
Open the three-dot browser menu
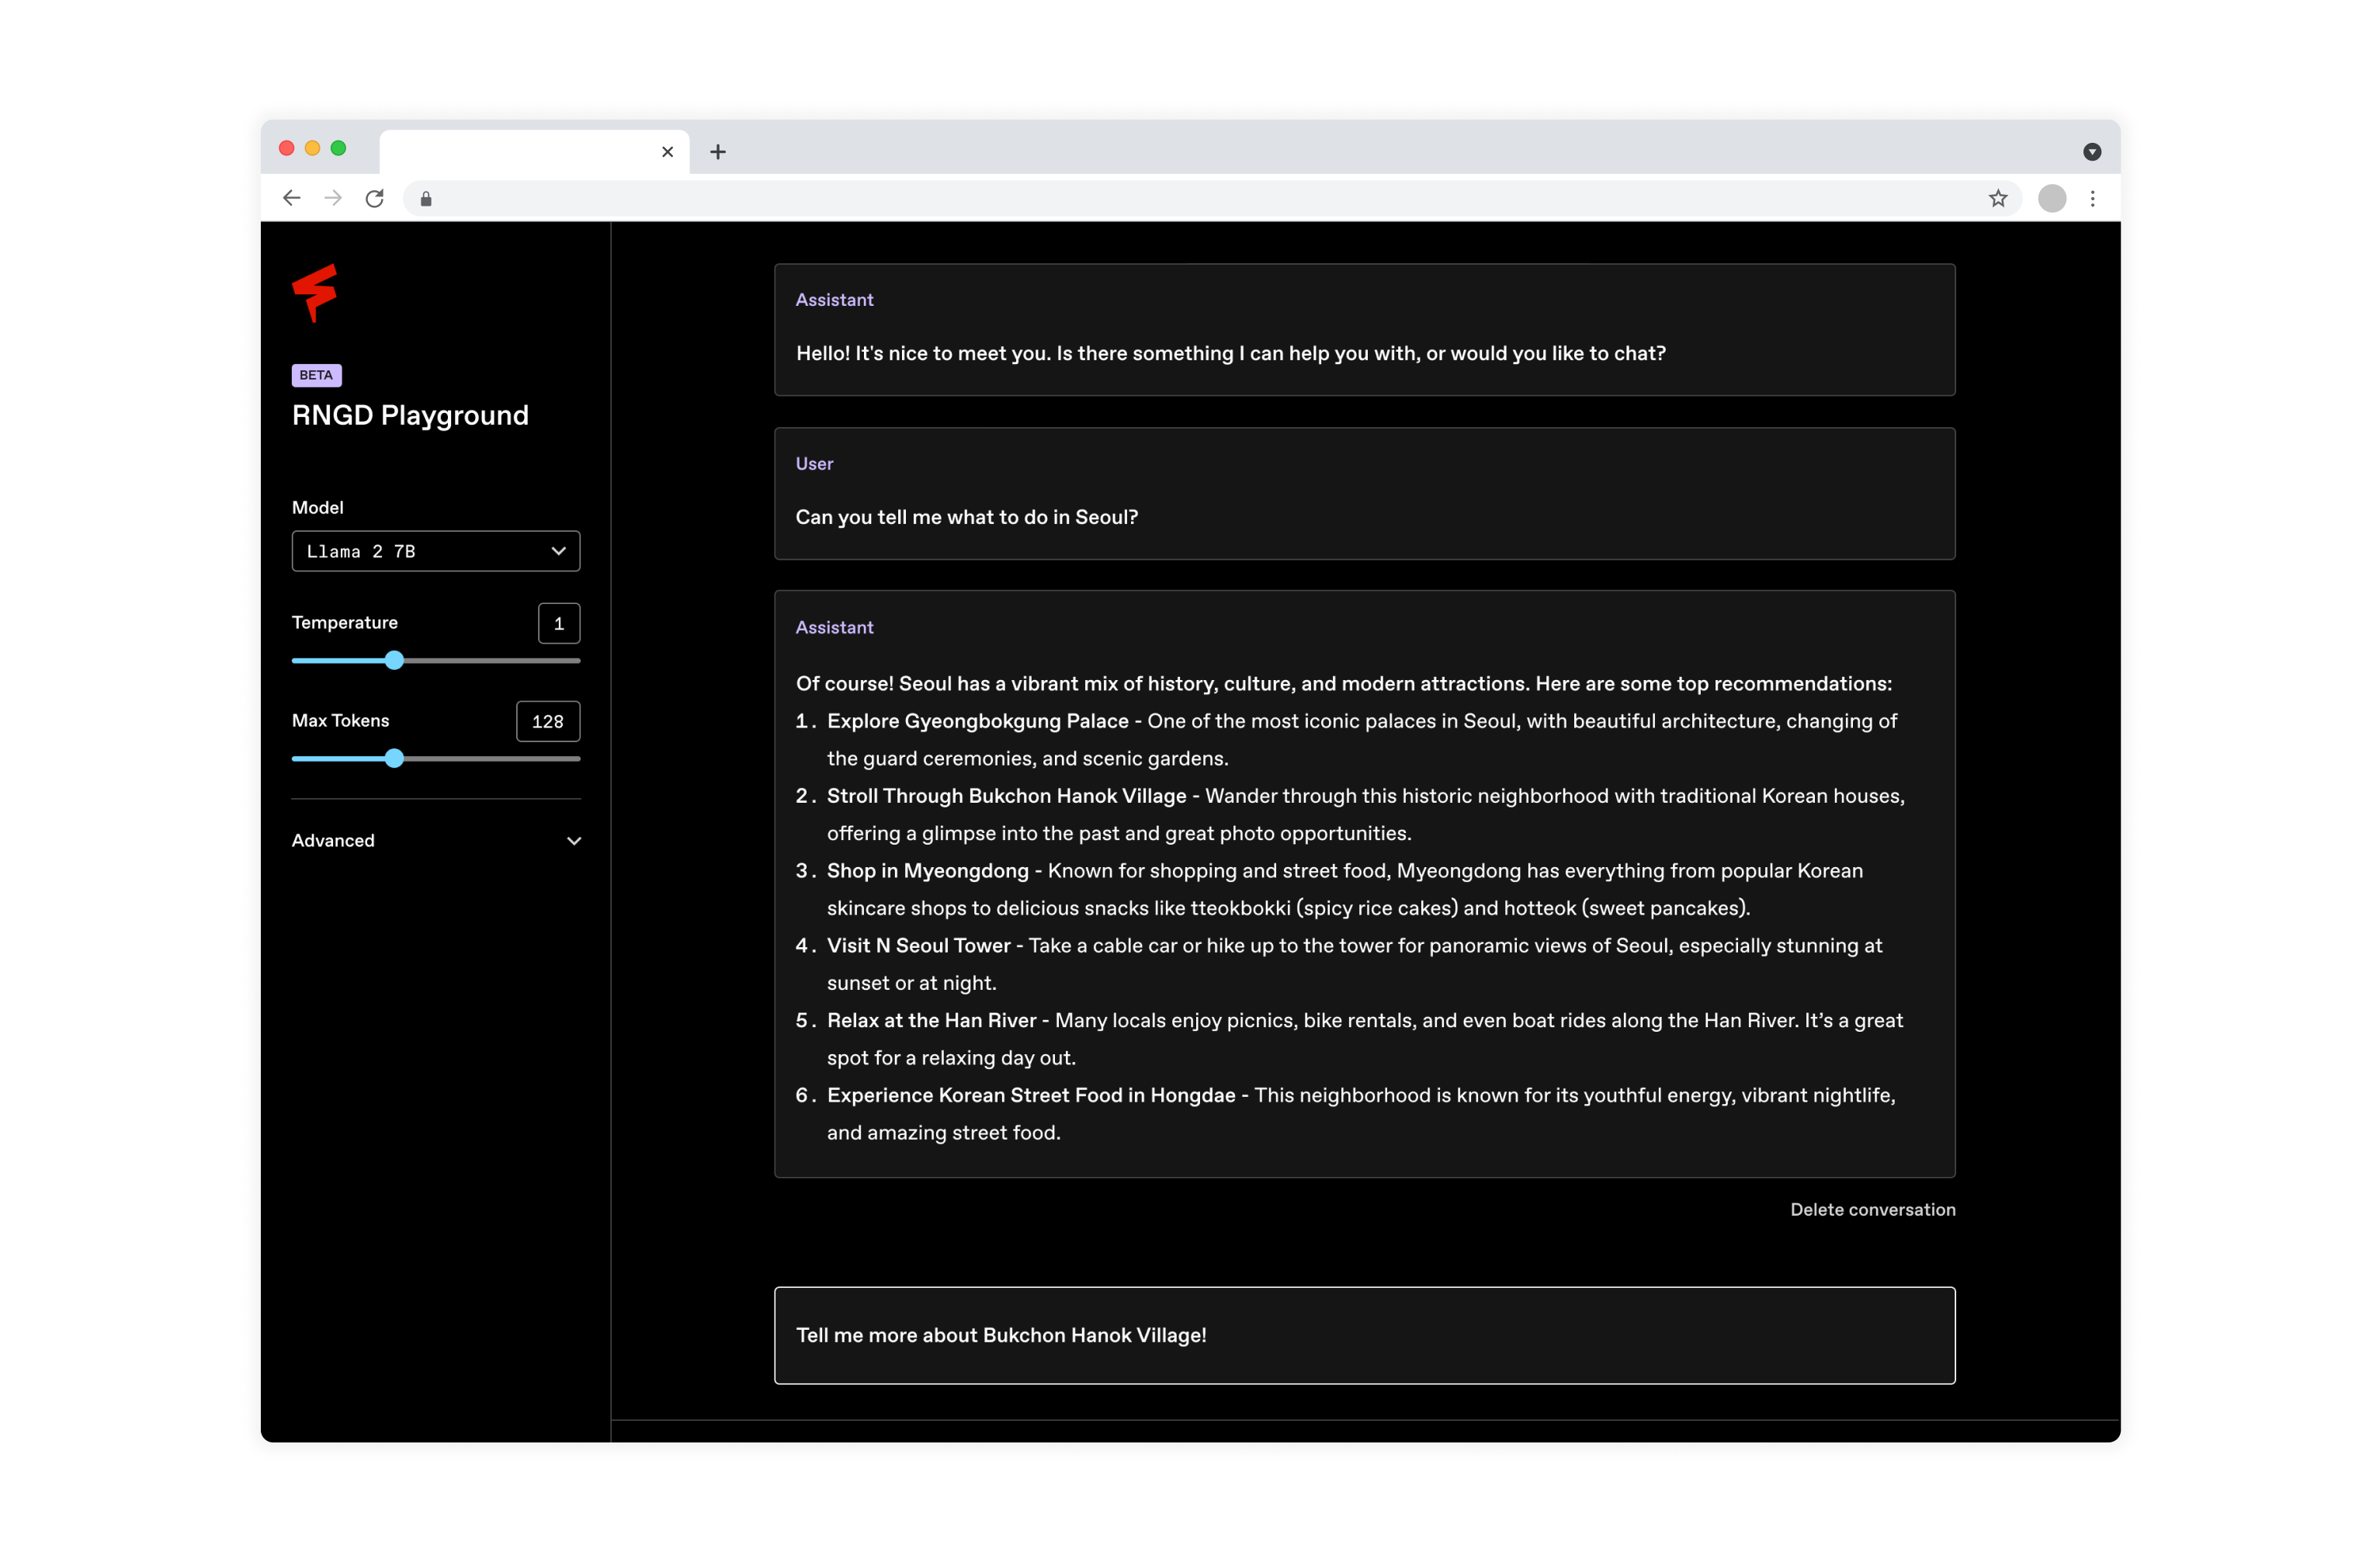2092,198
